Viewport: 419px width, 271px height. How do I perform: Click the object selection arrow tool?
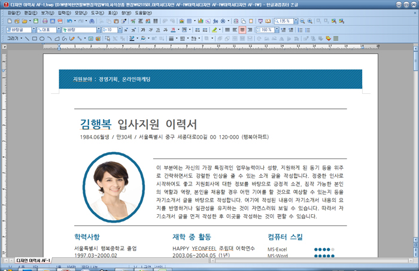coord(107,39)
